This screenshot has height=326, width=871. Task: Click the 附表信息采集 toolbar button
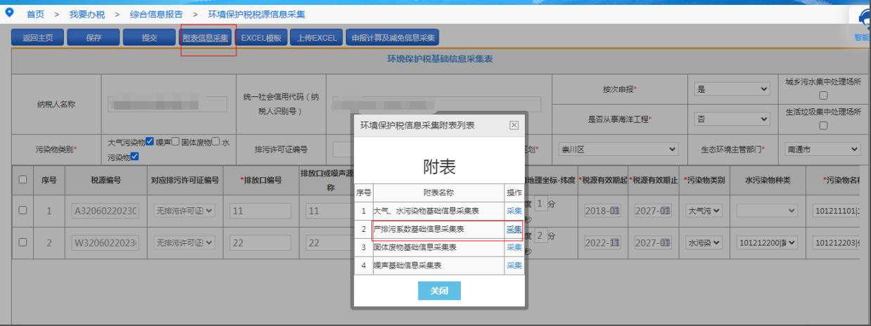pyautogui.click(x=205, y=38)
